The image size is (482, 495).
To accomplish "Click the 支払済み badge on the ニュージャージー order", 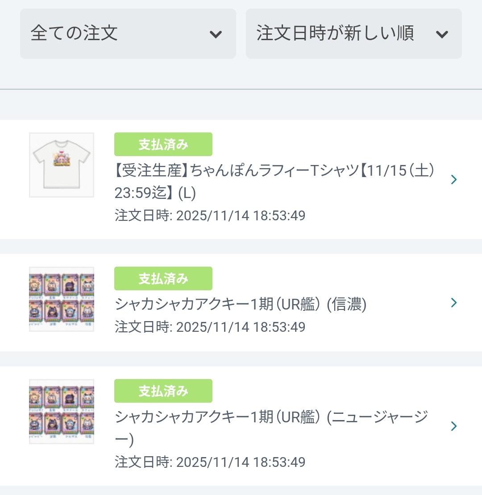I will point(163,391).
